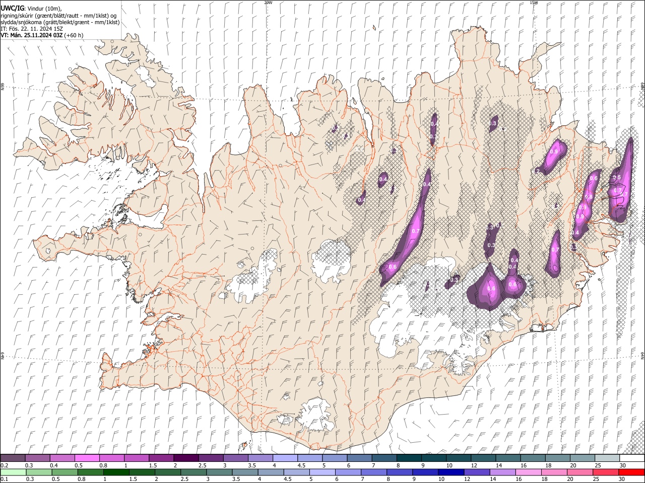645x483 pixels.
Task: Pick the purple bottom-row swatch starting at 12
Action: pyautogui.click(x=477, y=472)
